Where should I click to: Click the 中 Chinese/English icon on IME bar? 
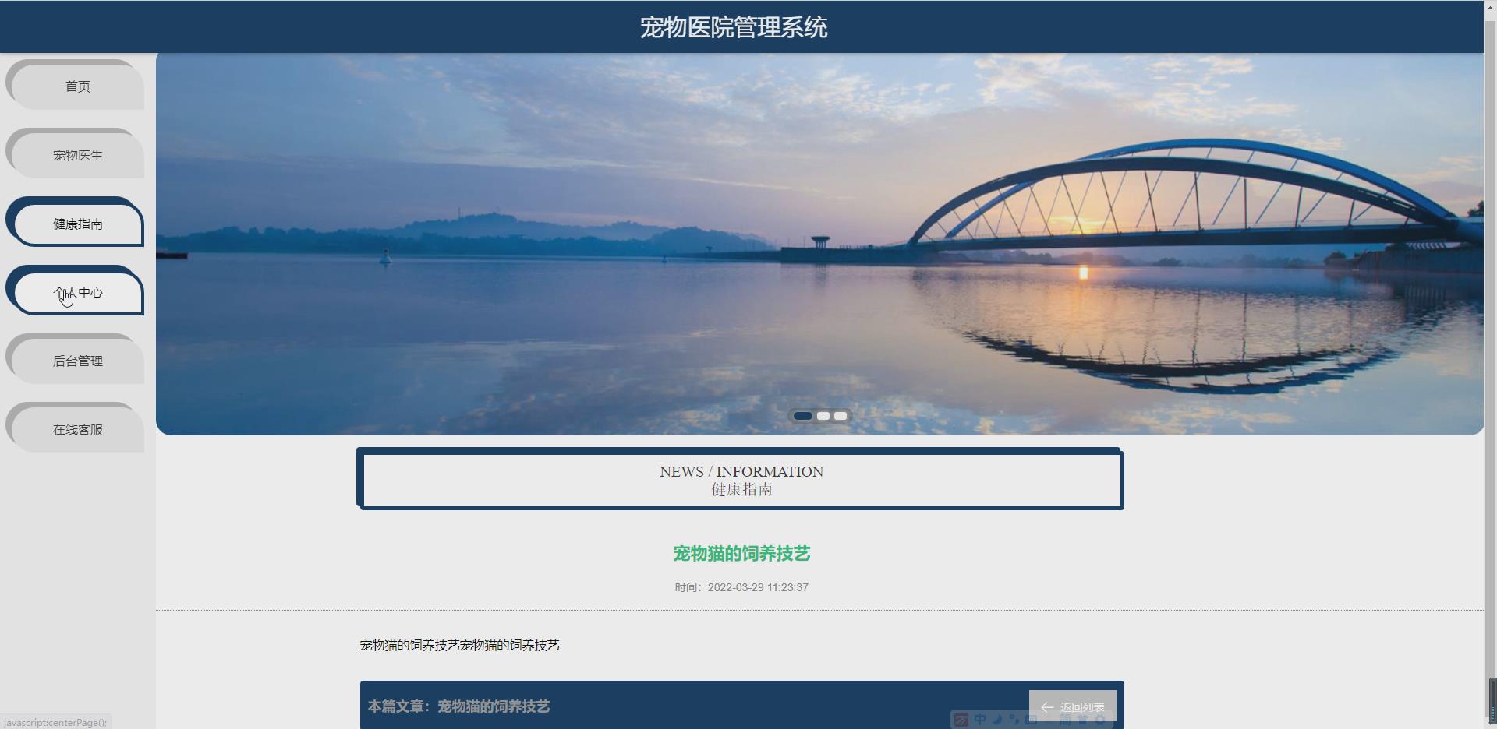pos(979,719)
